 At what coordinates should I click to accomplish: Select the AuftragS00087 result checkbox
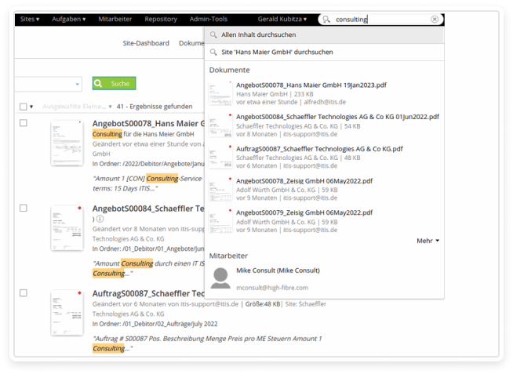[24, 293]
